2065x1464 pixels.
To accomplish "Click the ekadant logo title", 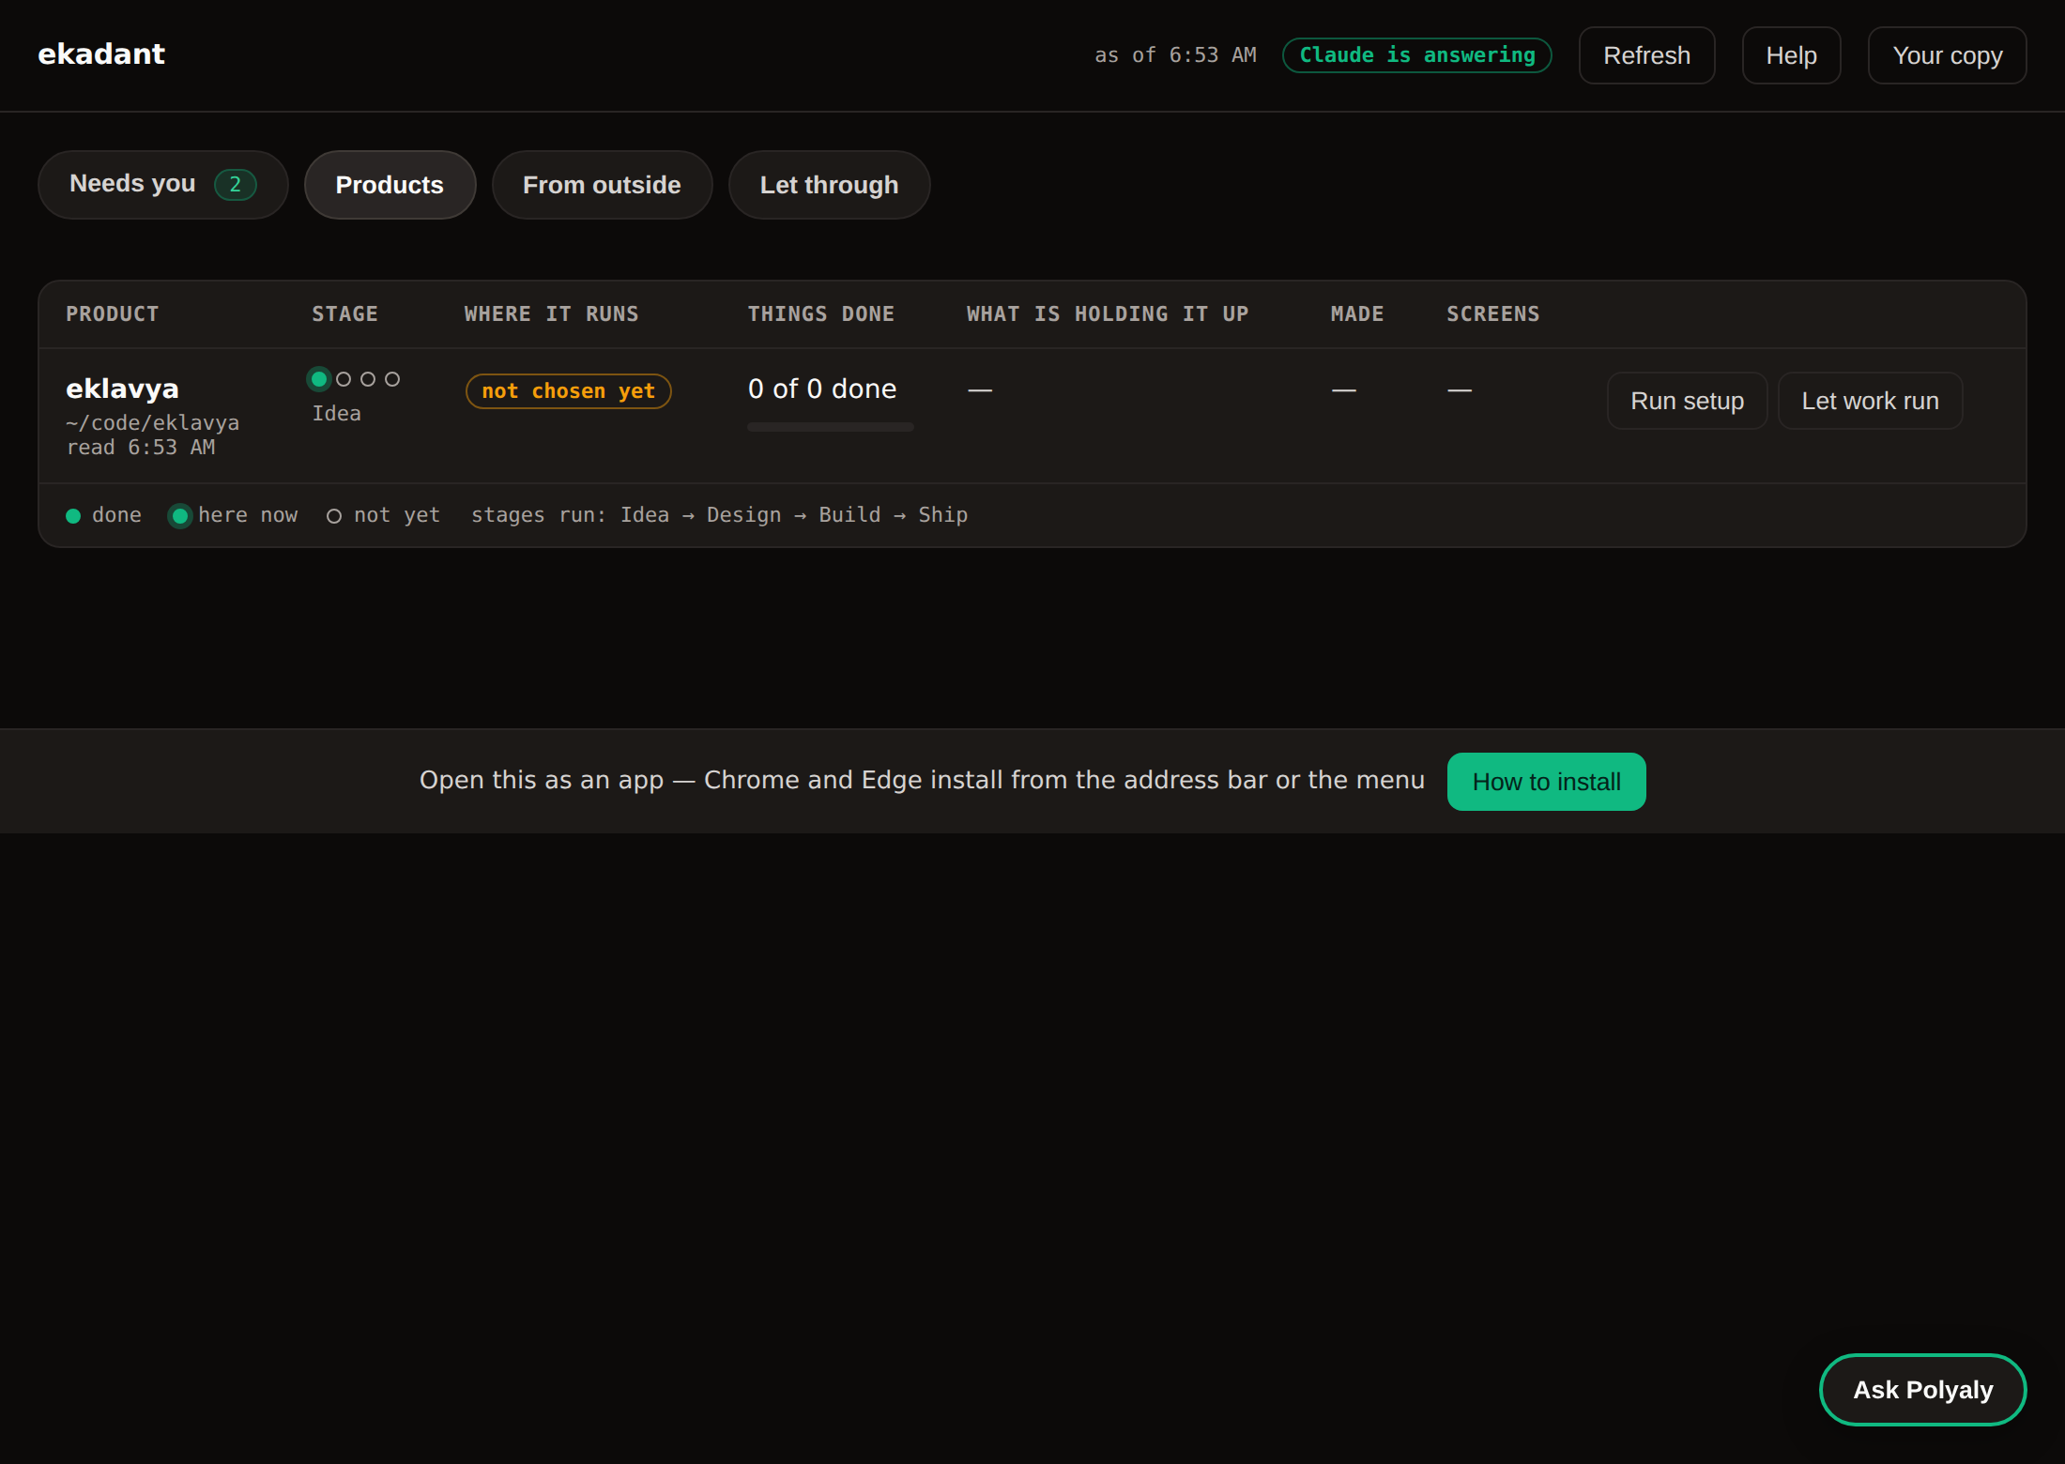I will pos(101,54).
